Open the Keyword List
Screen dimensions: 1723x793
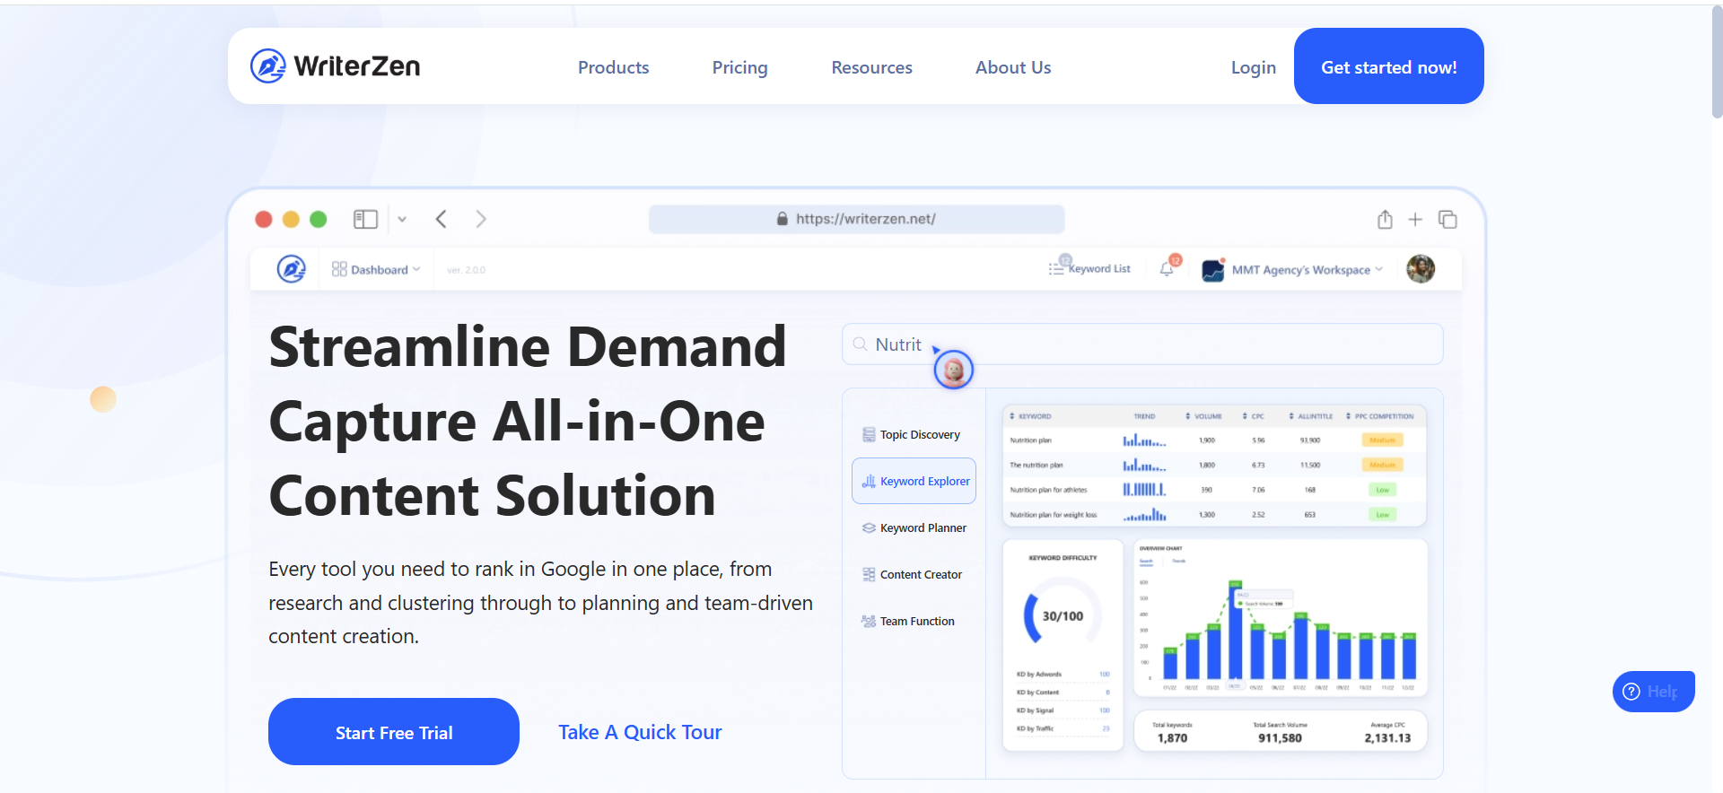(1089, 268)
